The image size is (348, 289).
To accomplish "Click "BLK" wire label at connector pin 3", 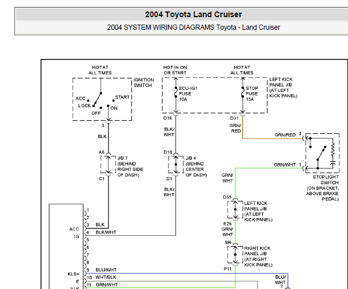I will tap(100, 224).
